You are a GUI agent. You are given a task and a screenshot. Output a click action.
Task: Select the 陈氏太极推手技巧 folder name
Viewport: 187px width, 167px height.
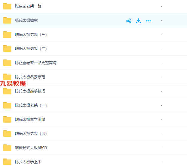pyautogui.click(x=30, y=91)
